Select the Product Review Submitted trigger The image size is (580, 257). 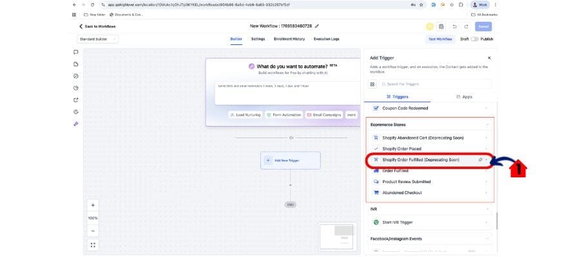pos(430,182)
